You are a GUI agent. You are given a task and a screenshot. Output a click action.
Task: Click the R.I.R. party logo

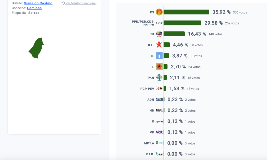click(x=159, y=154)
